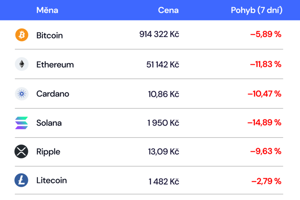The width and height of the screenshot is (300, 200).
Task: Sort by Pohyb (7 dní) column header
Action: pyautogui.click(x=256, y=10)
